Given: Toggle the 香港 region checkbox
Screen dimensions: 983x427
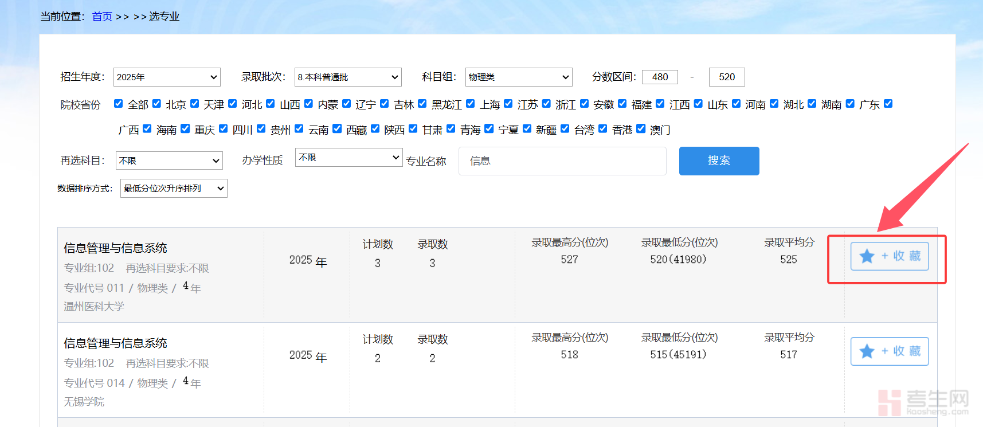Looking at the screenshot, I should (602, 128).
